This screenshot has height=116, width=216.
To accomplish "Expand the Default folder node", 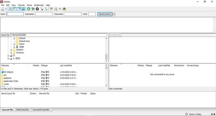I will point(14,38).
